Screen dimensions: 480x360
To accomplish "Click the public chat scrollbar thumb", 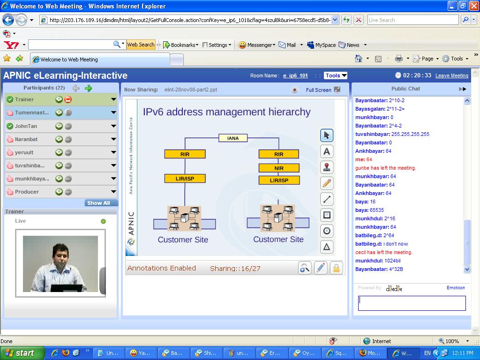I will tap(467, 242).
